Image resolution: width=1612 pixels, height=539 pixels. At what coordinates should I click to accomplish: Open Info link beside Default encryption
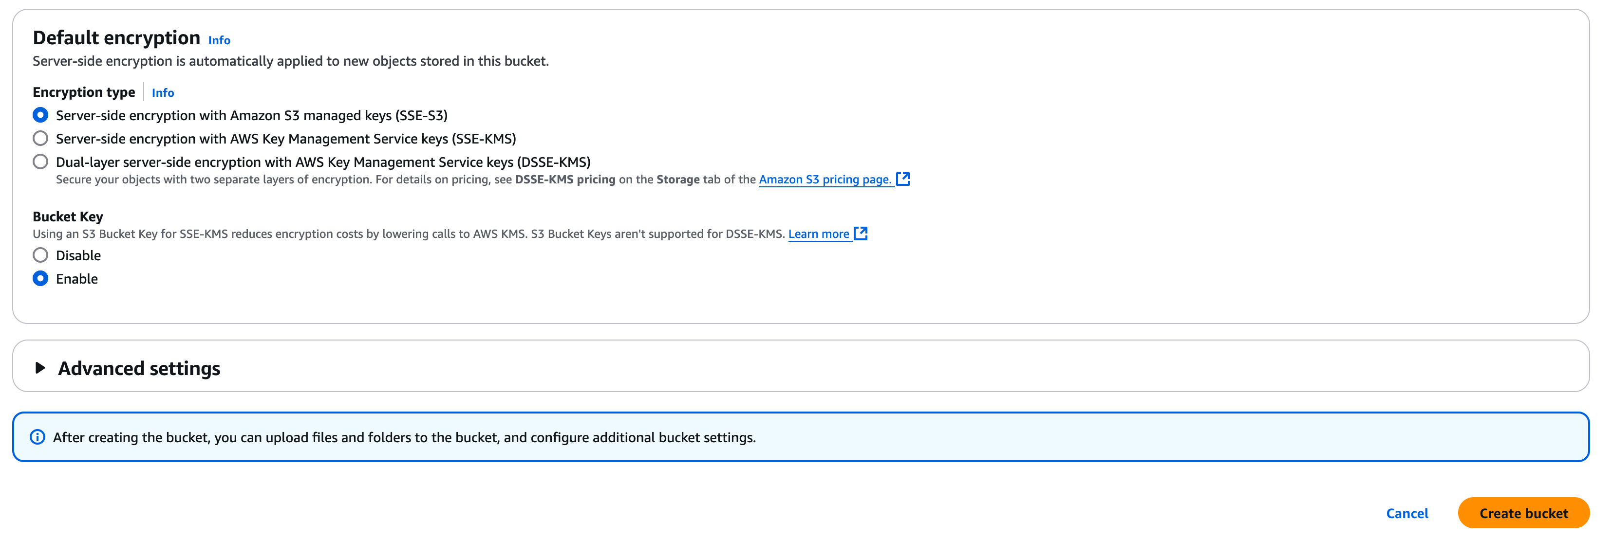tap(219, 40)
